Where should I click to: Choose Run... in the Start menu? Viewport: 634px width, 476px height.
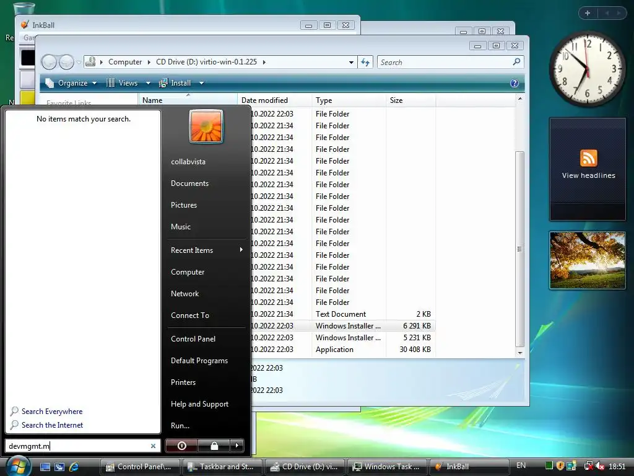180,425
